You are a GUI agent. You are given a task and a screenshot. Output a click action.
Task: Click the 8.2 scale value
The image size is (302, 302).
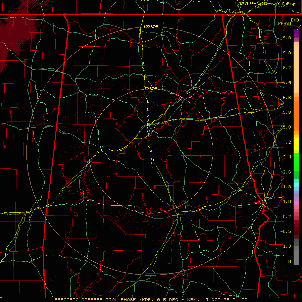(x=287, y=67)
